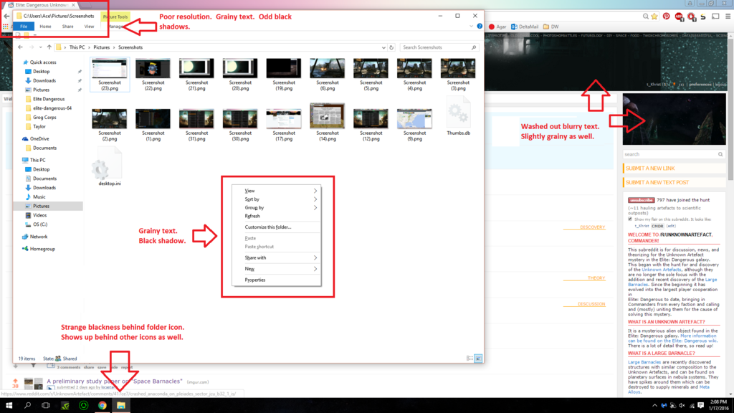Open the Share ribbon tab
The height and width of the screenshot is (413, 734).
point(68,27)
